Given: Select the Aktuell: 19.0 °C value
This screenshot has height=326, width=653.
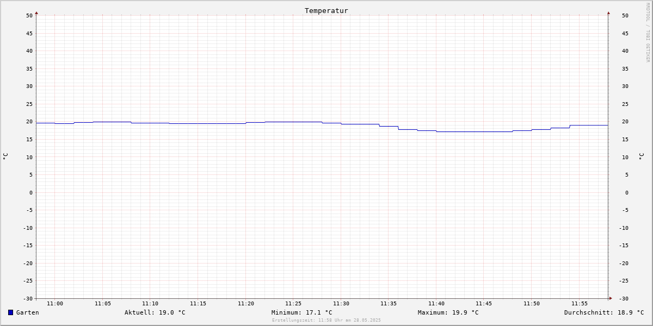Looking at the screenshot, I should (x=155, y=312).
